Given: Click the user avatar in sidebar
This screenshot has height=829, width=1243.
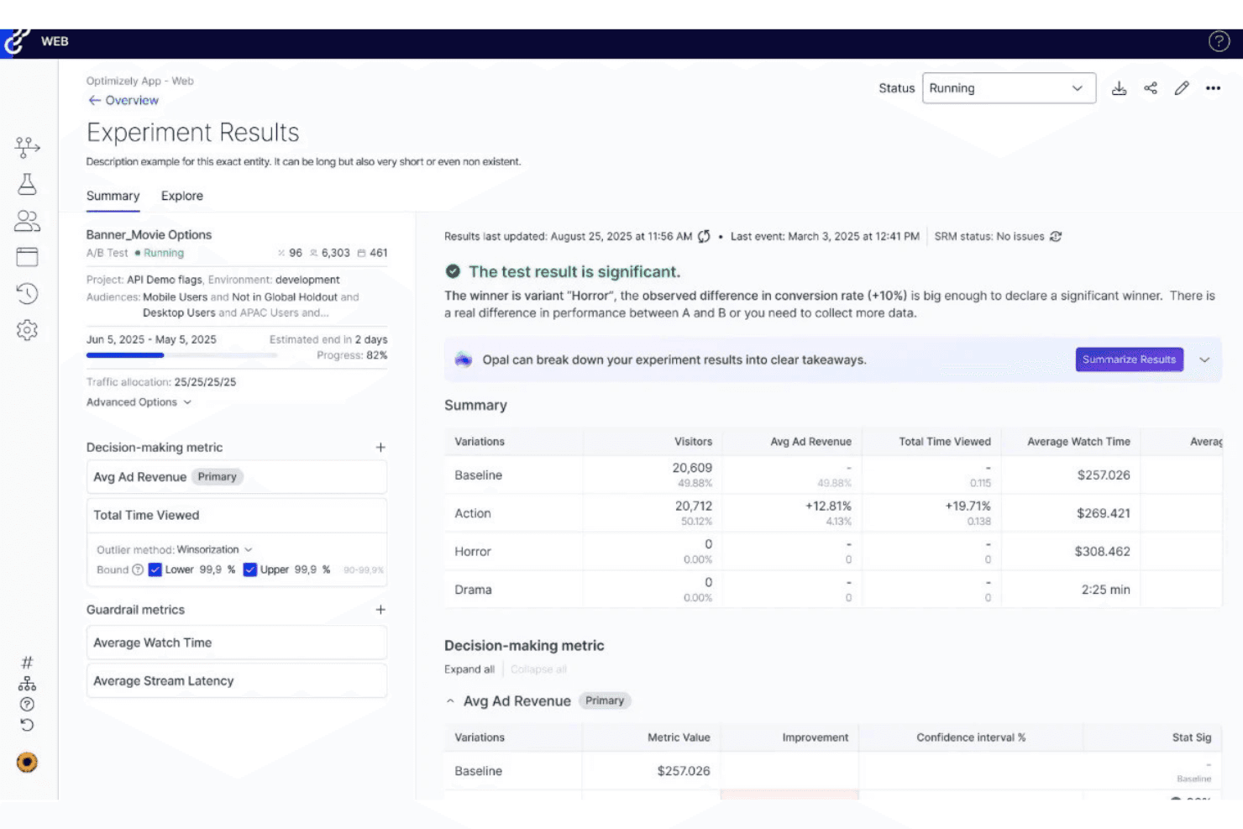Looking at the screenshot, I should tap(27, 763).
